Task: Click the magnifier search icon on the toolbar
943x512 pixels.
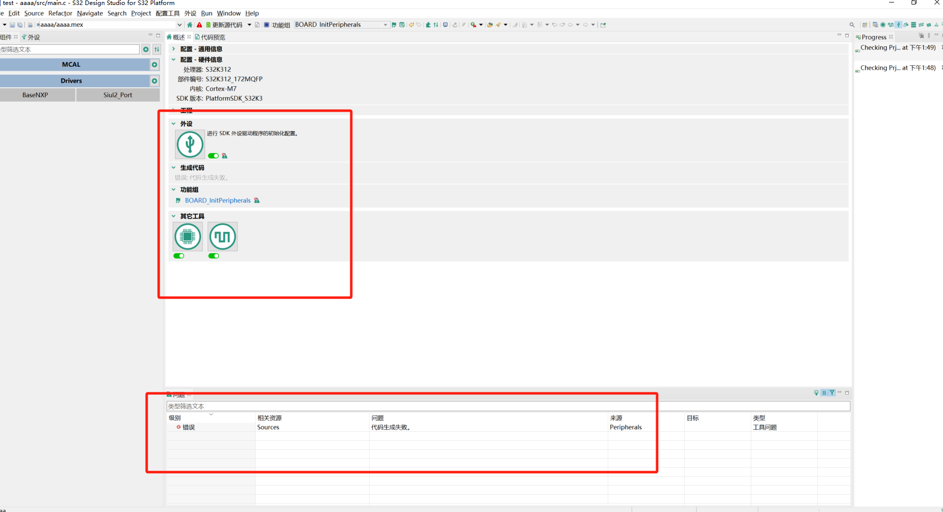Action: (852, 24)
